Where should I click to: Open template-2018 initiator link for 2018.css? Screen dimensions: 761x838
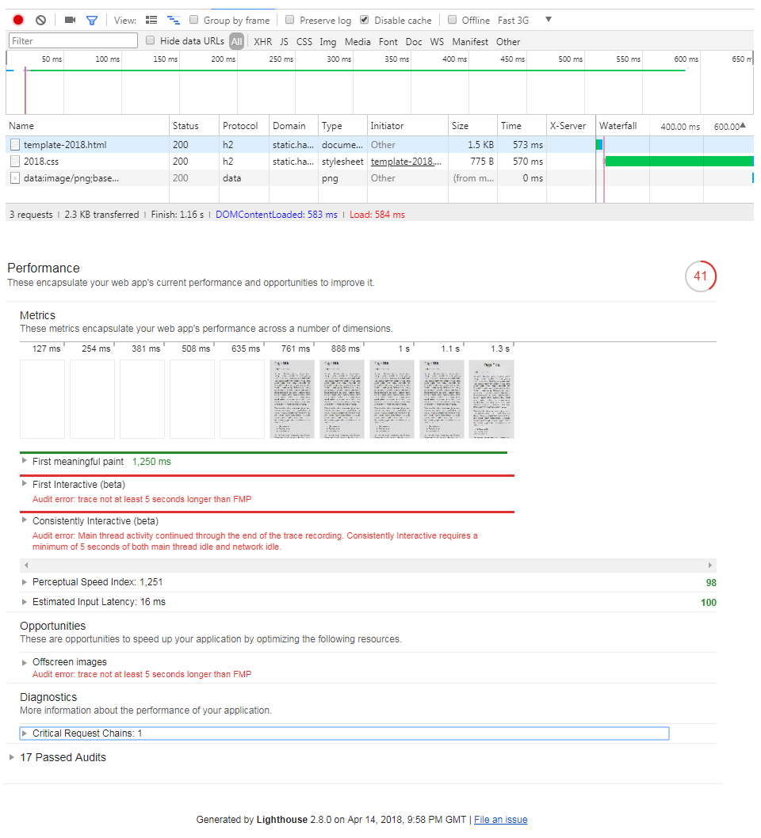click(x=406, y=162)
